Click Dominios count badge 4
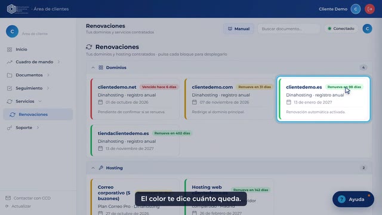 pyautogui.click(x=363, y=67)
